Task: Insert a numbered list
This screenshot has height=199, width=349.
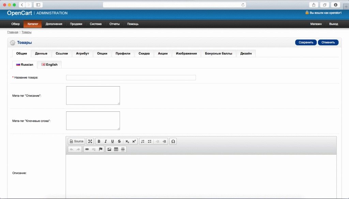Action: click(143, 141)
